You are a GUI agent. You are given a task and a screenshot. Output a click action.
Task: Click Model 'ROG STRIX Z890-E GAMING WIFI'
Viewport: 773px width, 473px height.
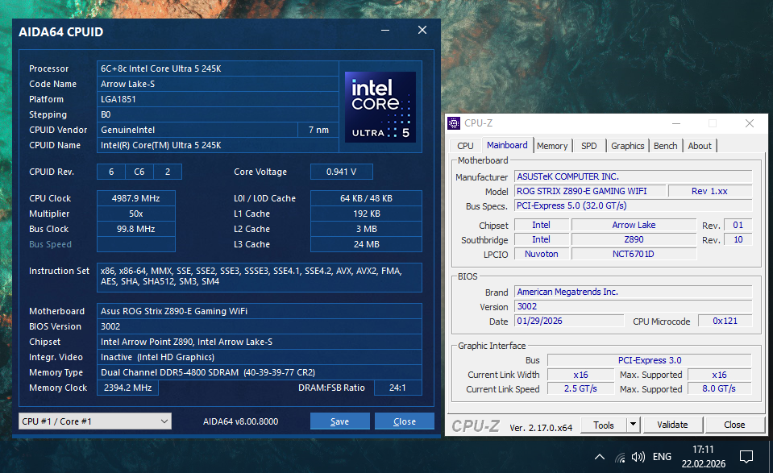click(x=591, y=191)
